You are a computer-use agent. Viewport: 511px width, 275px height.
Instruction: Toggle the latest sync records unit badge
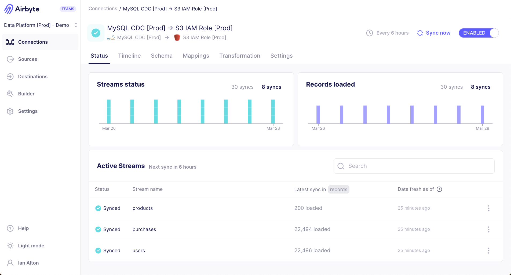pyautogui.click(x=338, y=189)
